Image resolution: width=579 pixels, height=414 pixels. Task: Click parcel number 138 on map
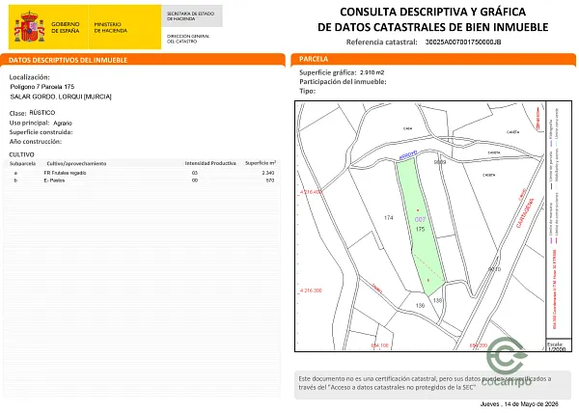[x=437, y=301]
